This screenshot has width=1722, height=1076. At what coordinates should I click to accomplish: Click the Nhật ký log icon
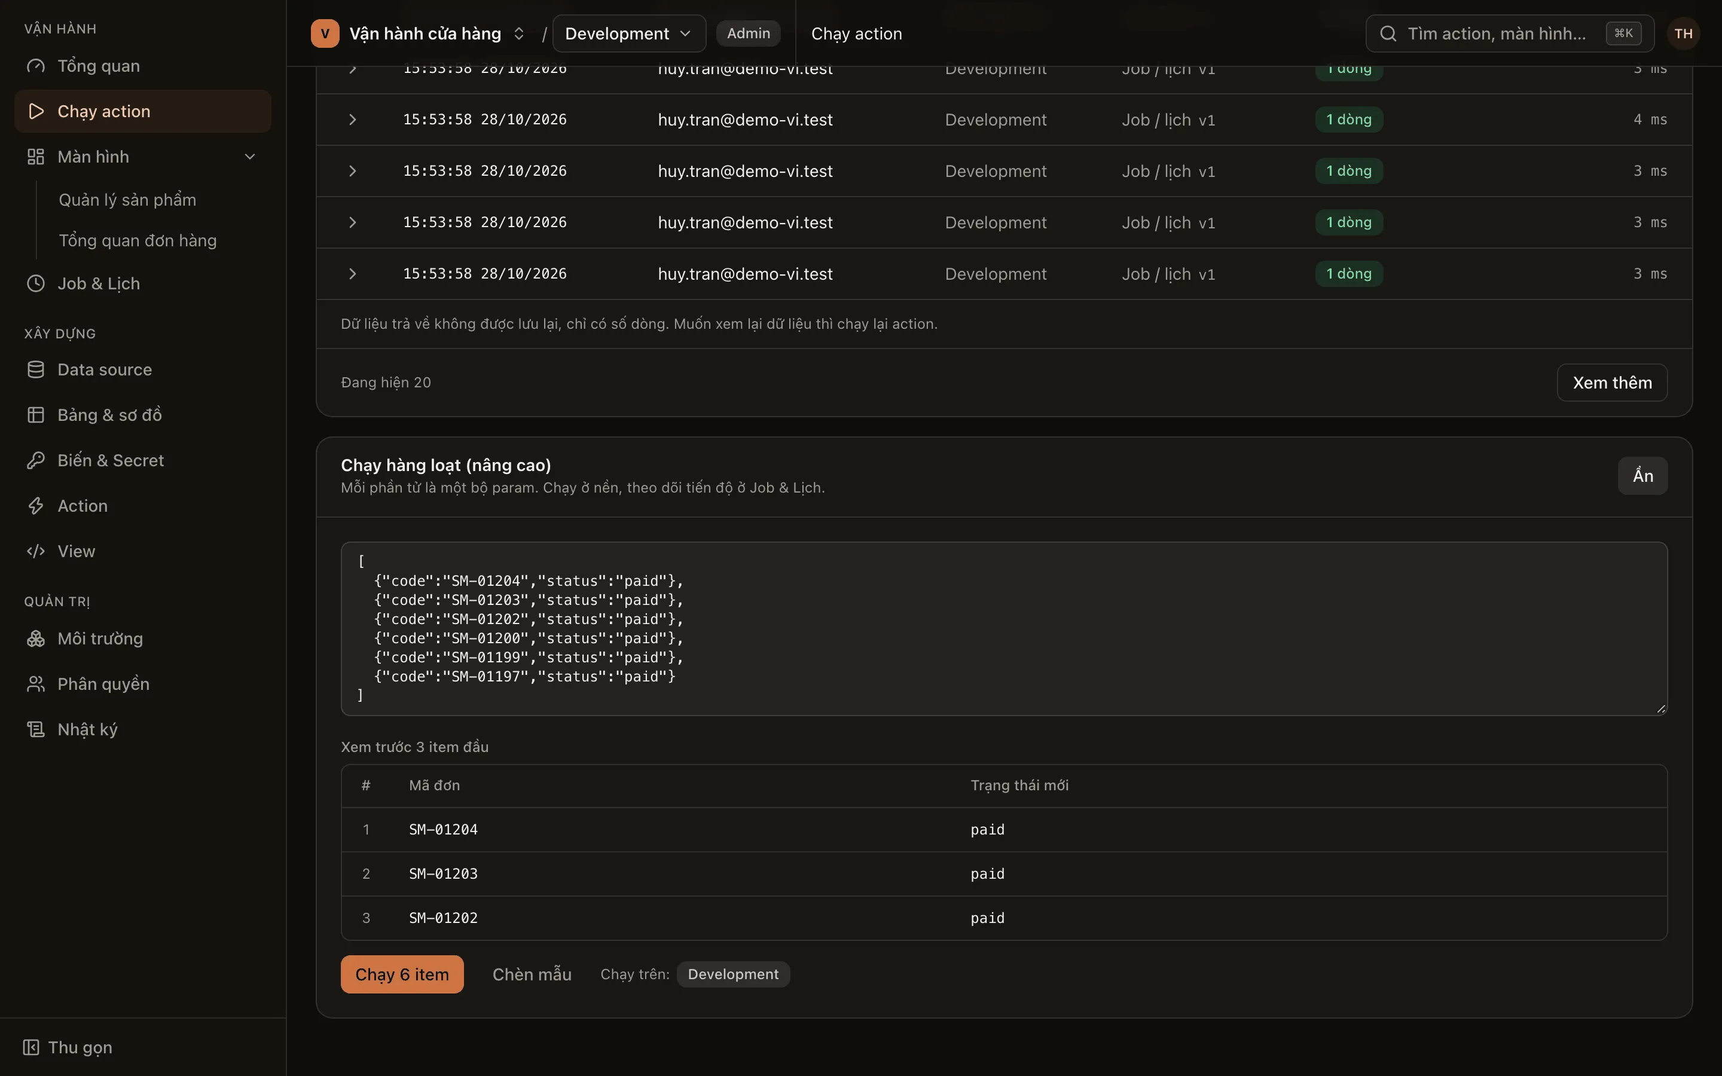point(36,729)
